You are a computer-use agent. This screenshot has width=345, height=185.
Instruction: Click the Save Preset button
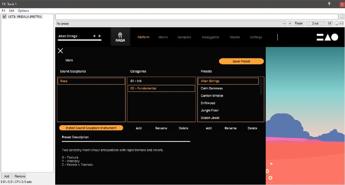click(241, 62)
